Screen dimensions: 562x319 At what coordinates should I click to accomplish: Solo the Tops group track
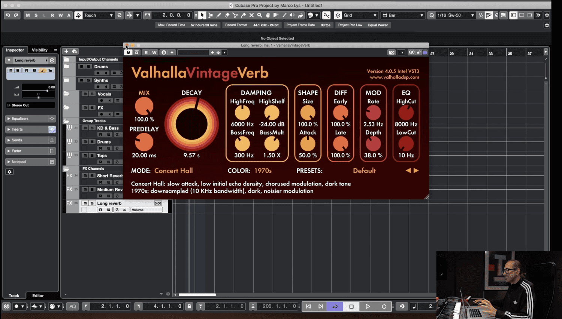(92, 155)
